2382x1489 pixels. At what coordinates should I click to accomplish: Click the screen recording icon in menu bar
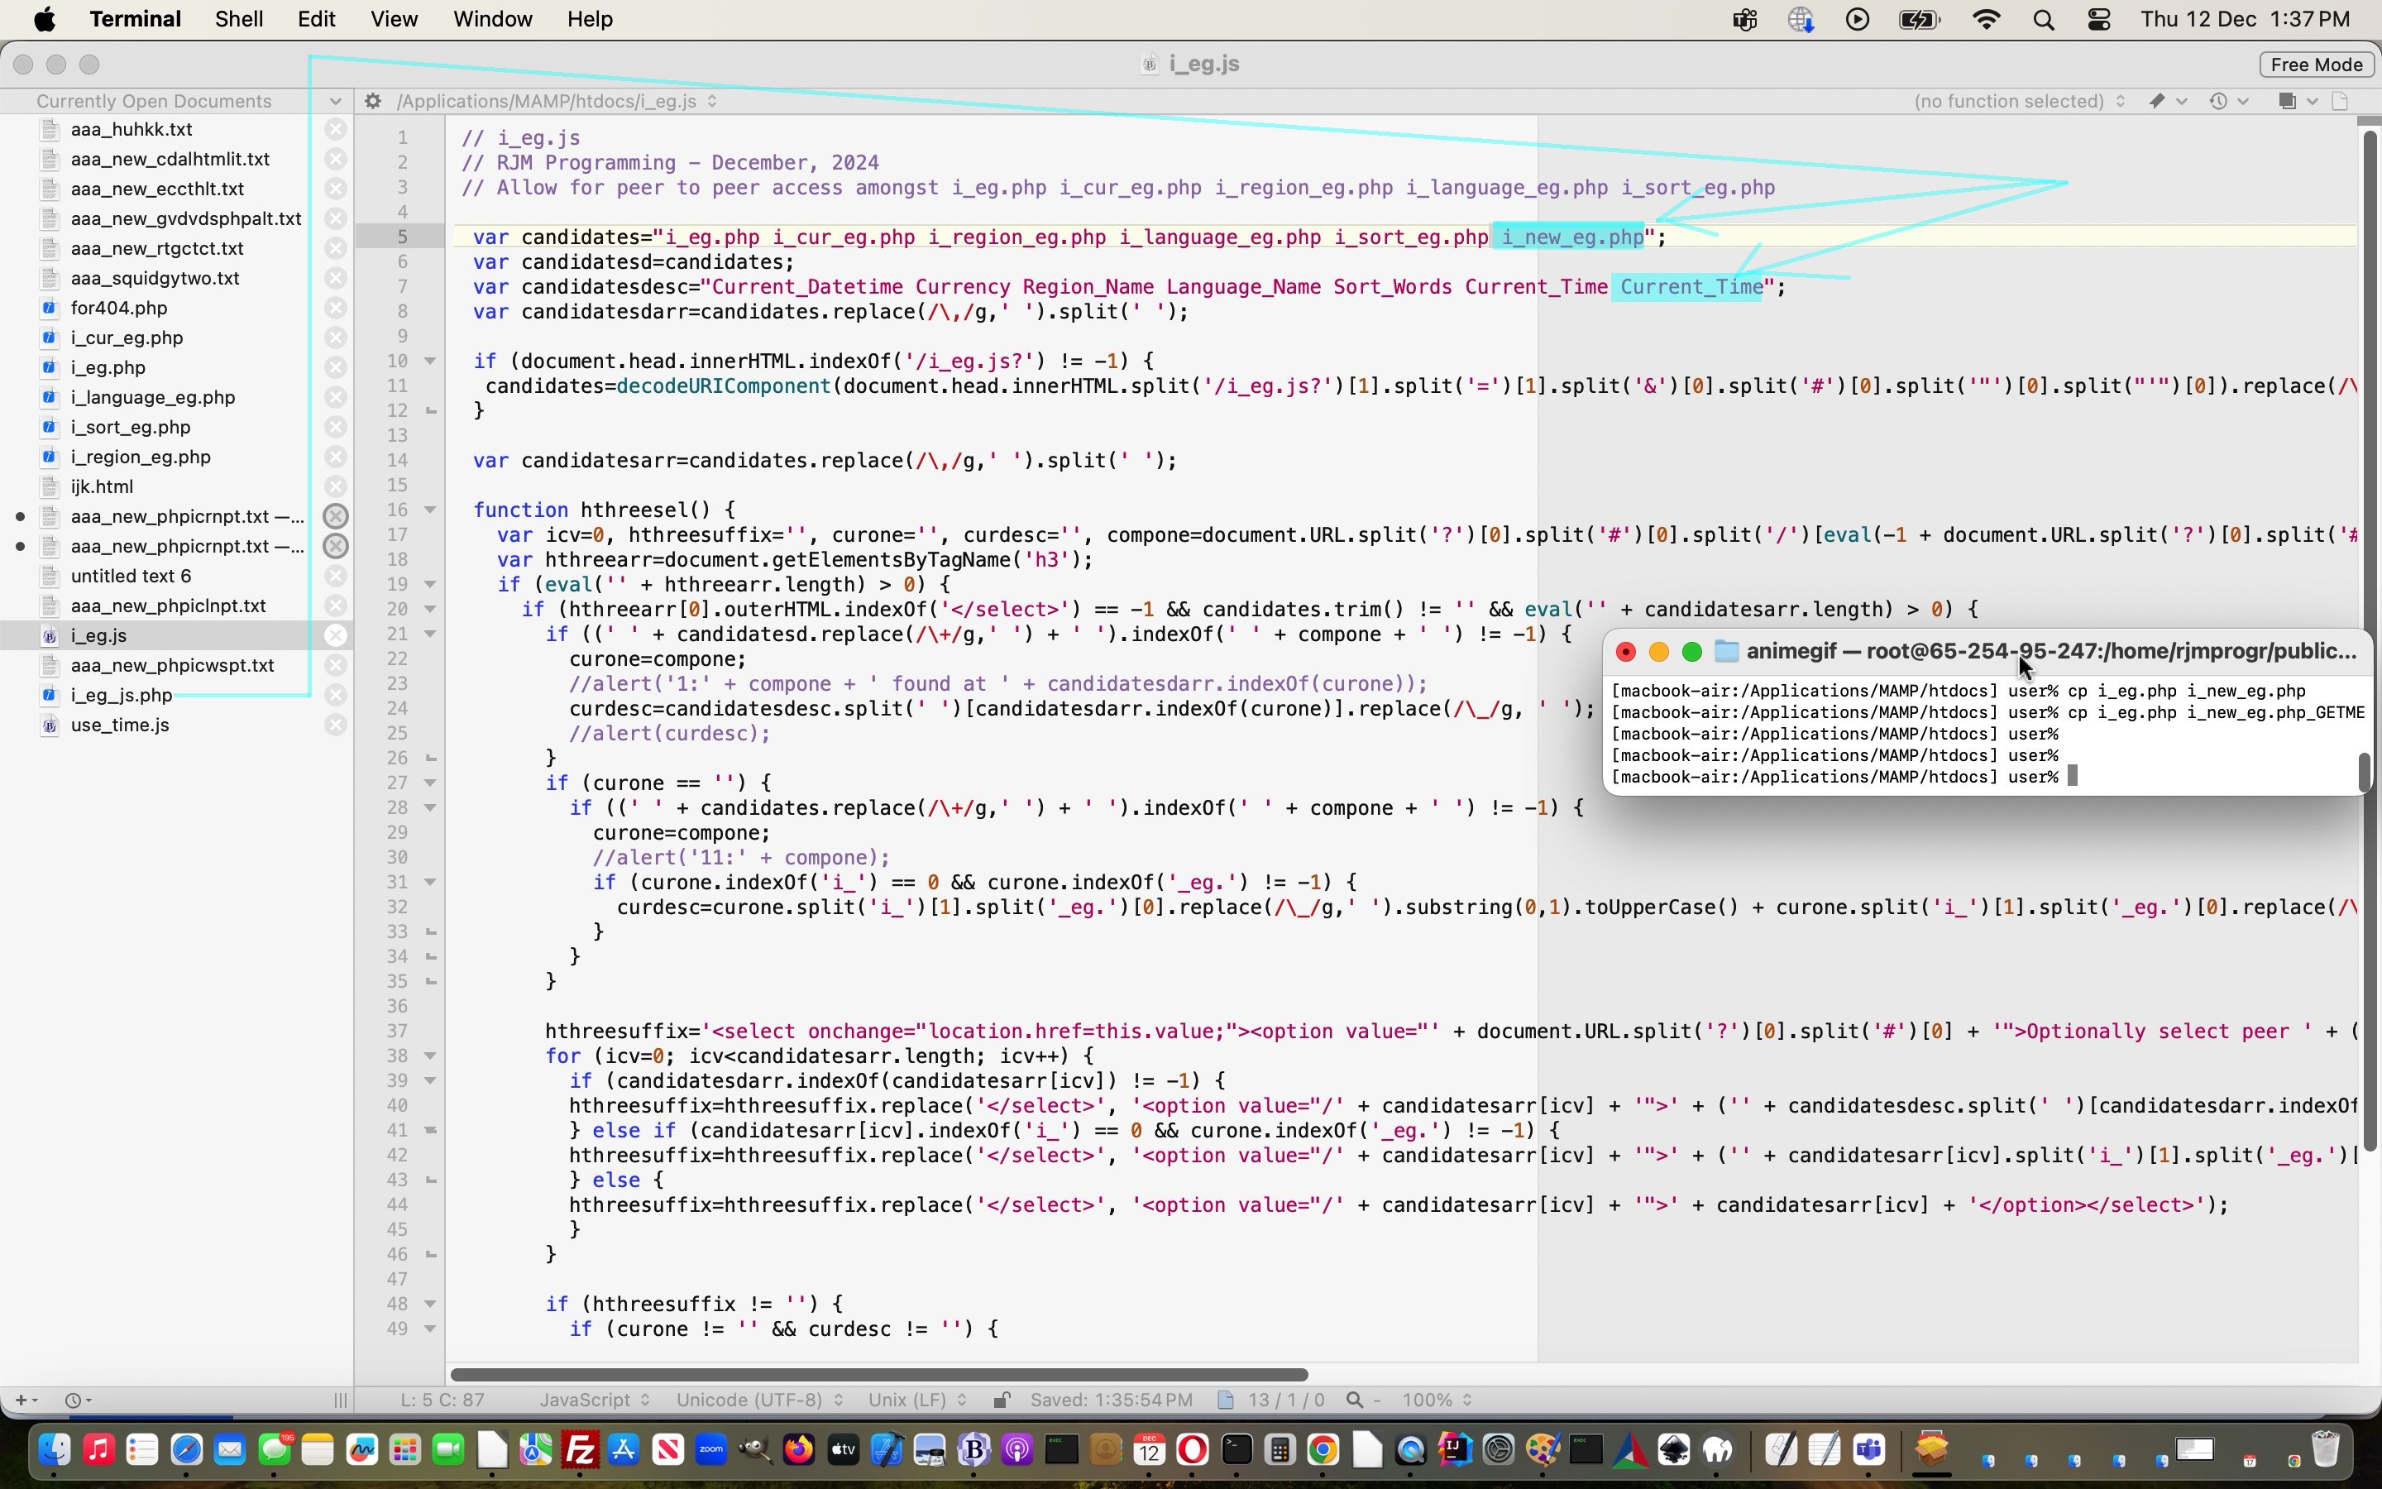[1858, 21]
